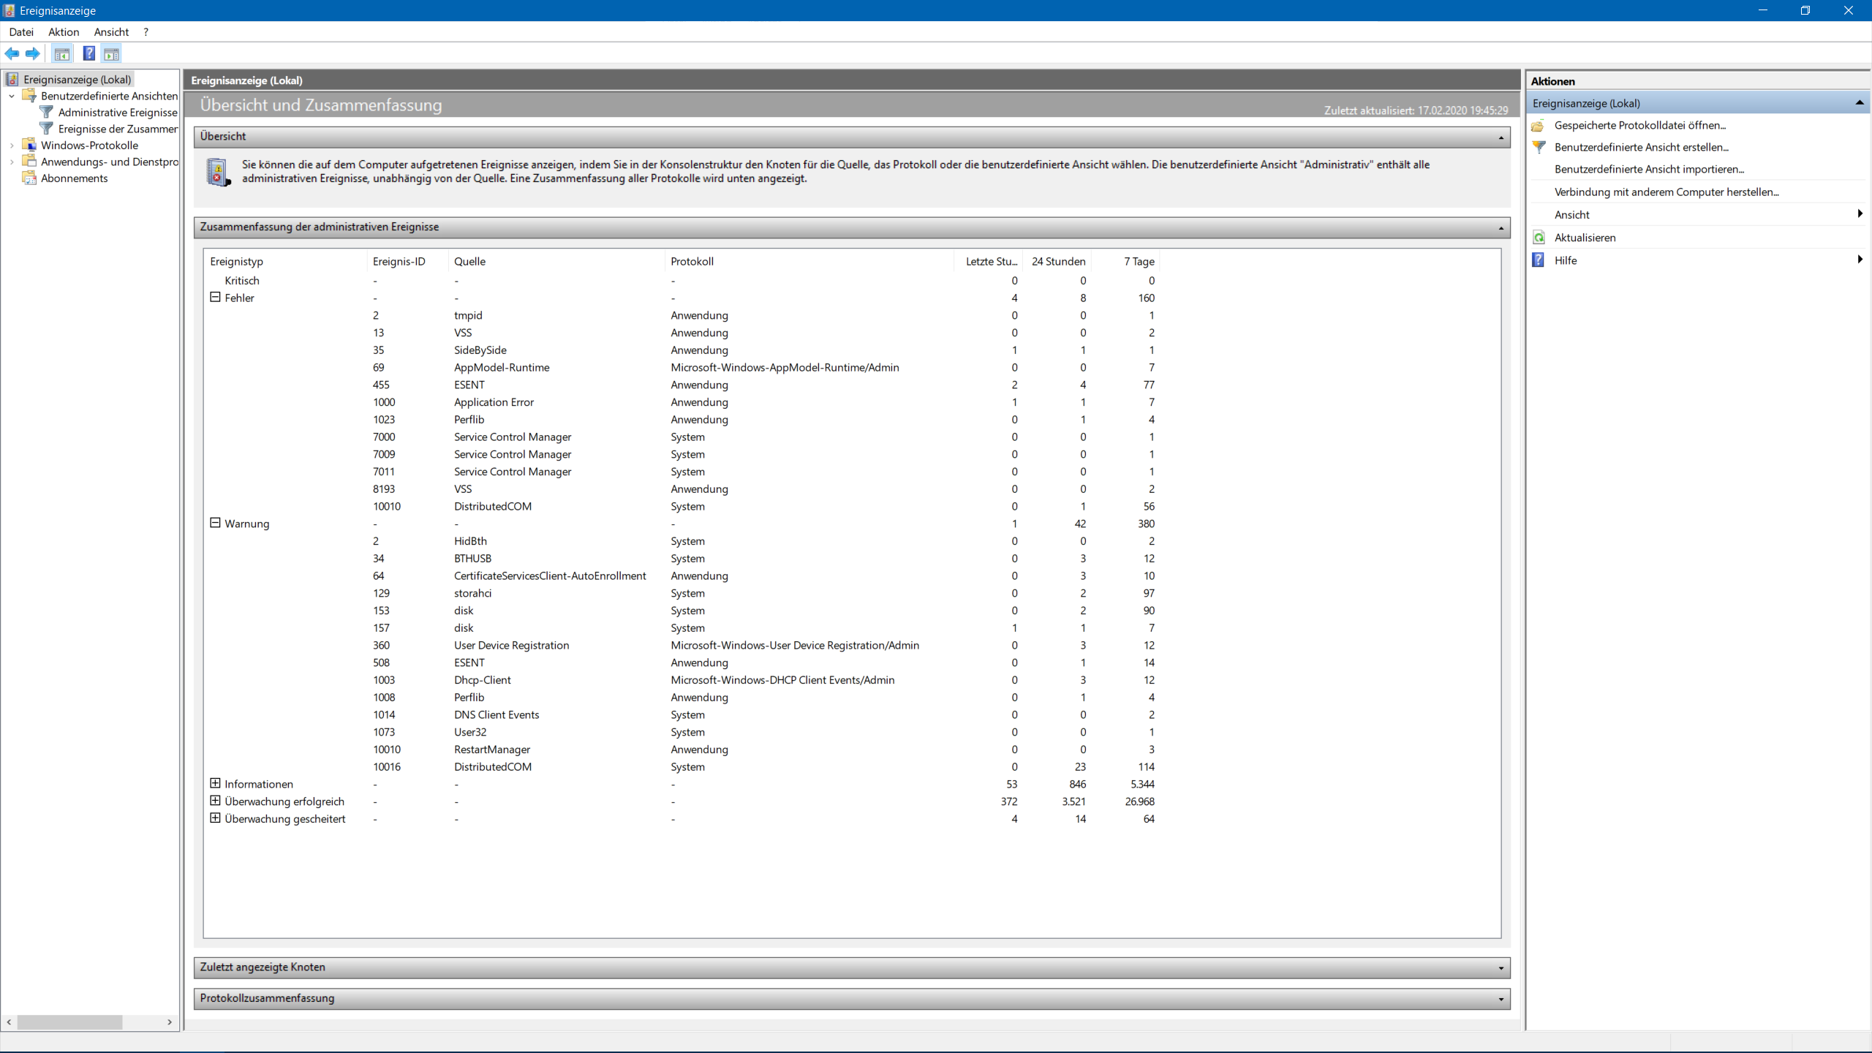The width and height of the screenshot is (1872, 1053).
Task: Click the blue help question mark toolbar icon
Action: coord(88,53)
